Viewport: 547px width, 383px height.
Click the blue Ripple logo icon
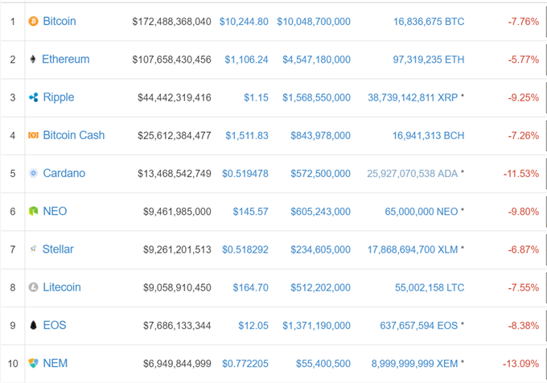tap(33, 97)
